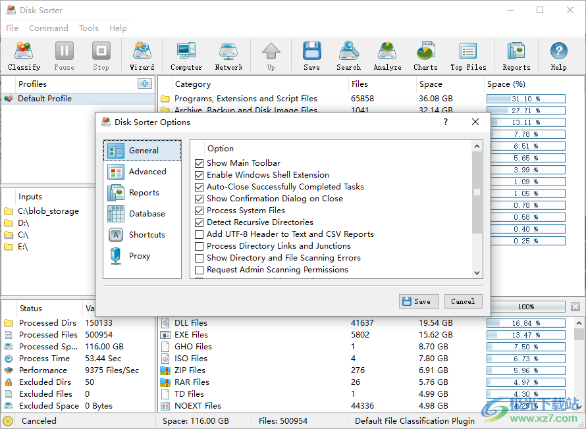Click the 100% progress bar
The image size is (586, 429).
[526, 307]
